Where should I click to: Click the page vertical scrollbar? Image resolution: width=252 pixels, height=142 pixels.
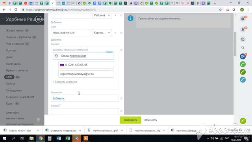coord(235,44)
